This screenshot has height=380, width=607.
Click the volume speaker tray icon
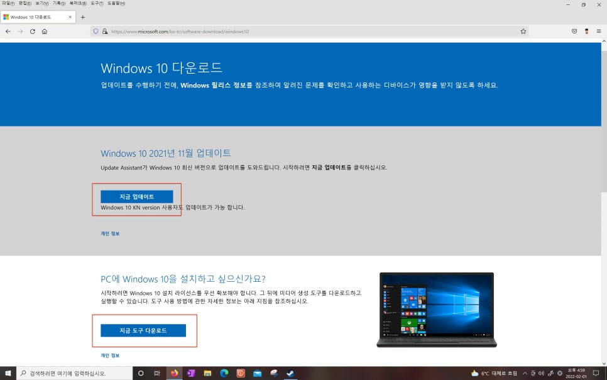tap(541, 373)
